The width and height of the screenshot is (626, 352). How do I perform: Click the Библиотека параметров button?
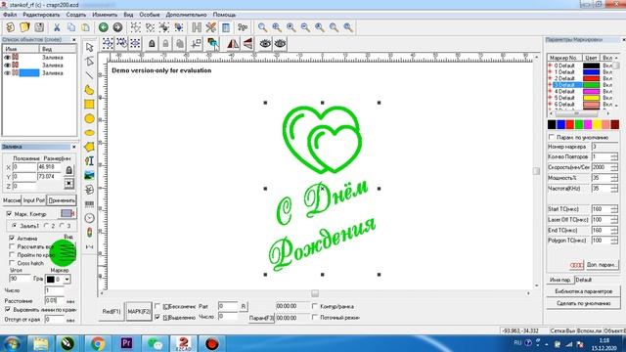[x=583, y=291]
